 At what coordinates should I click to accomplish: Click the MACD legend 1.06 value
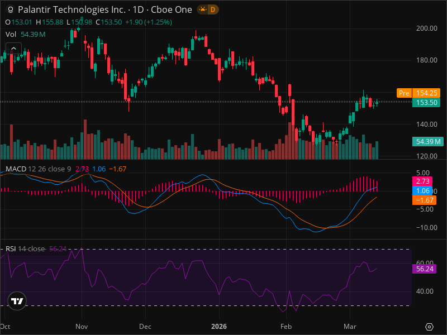99,169
